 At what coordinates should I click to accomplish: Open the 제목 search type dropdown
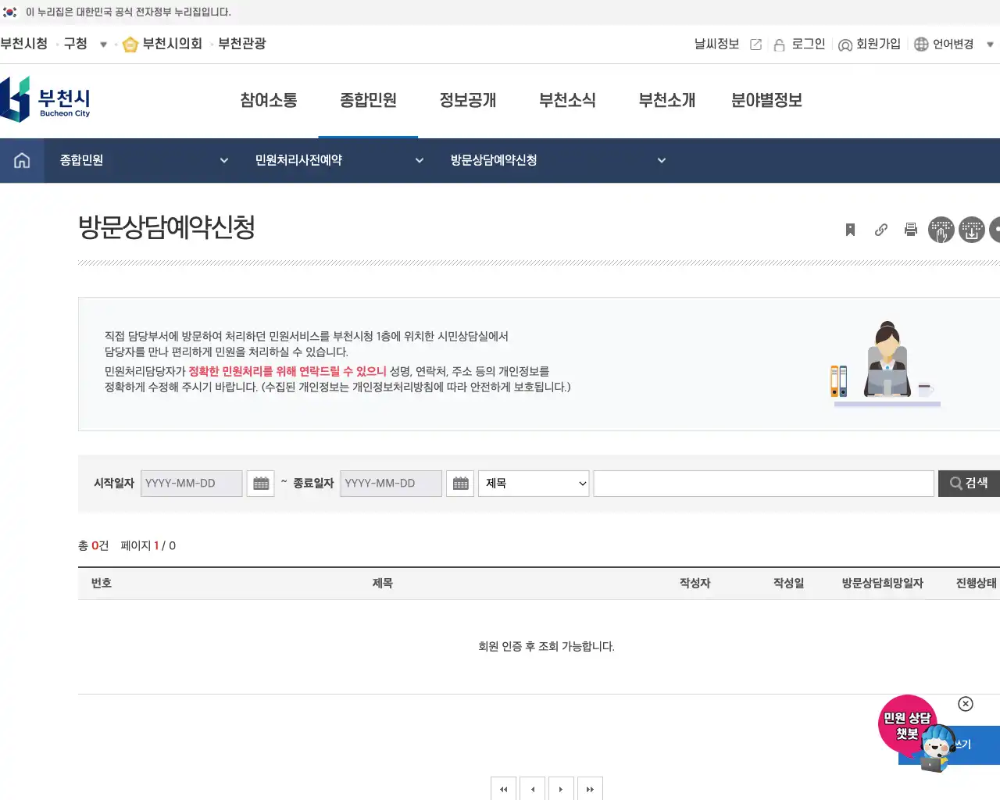(x=534, y=484)
